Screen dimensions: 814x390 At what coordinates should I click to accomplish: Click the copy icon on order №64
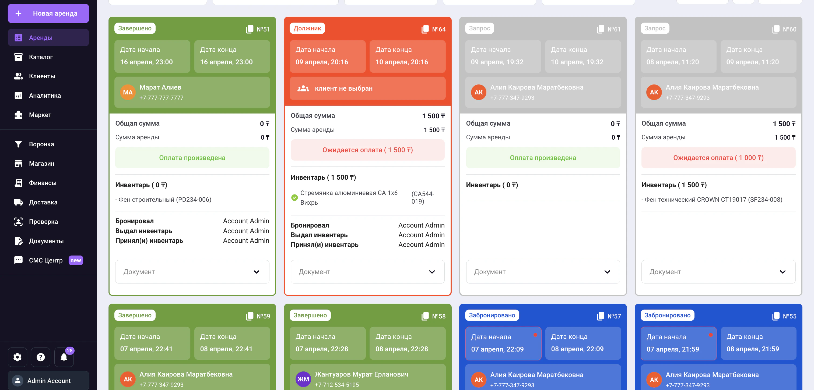pos(425,29)
